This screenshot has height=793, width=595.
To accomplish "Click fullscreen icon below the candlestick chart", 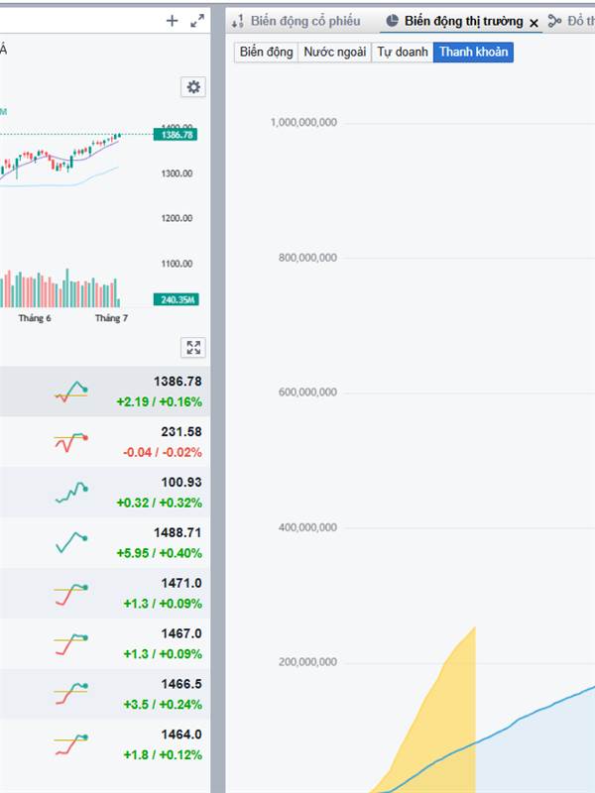I will coord(193,347).
